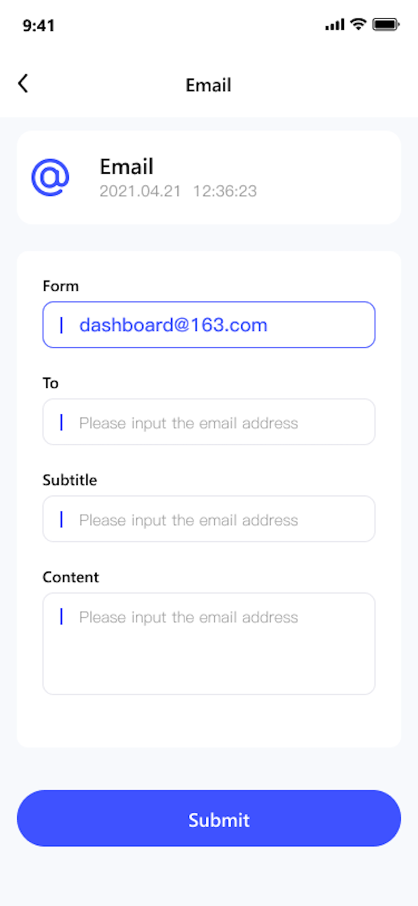Tap the cellular signal strength icon

(335, 25)
